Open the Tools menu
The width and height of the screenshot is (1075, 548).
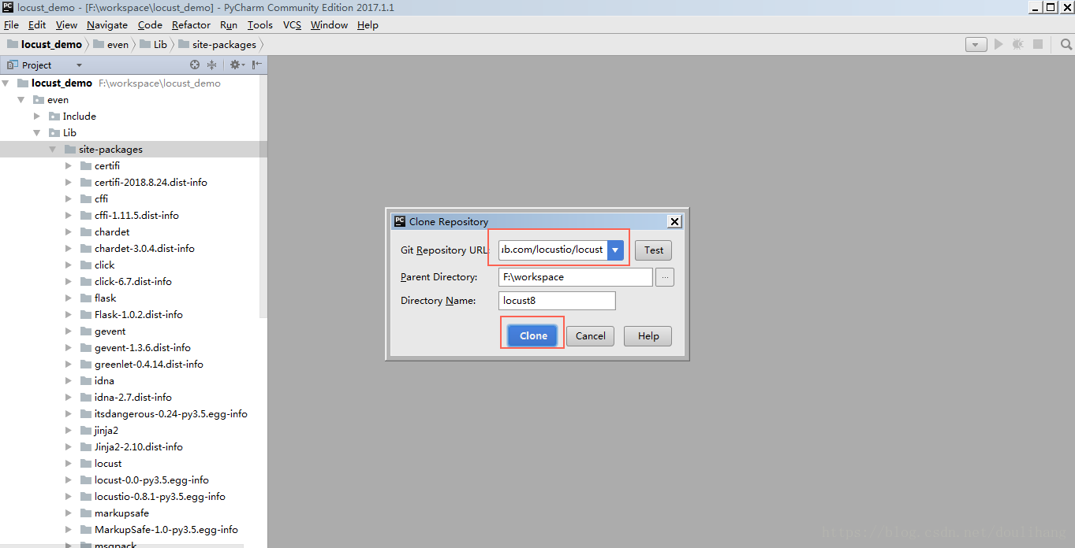260,25
